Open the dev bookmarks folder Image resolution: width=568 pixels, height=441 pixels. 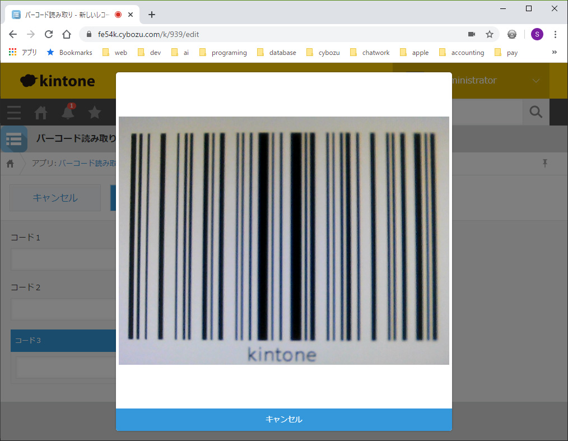pos(149,53)
